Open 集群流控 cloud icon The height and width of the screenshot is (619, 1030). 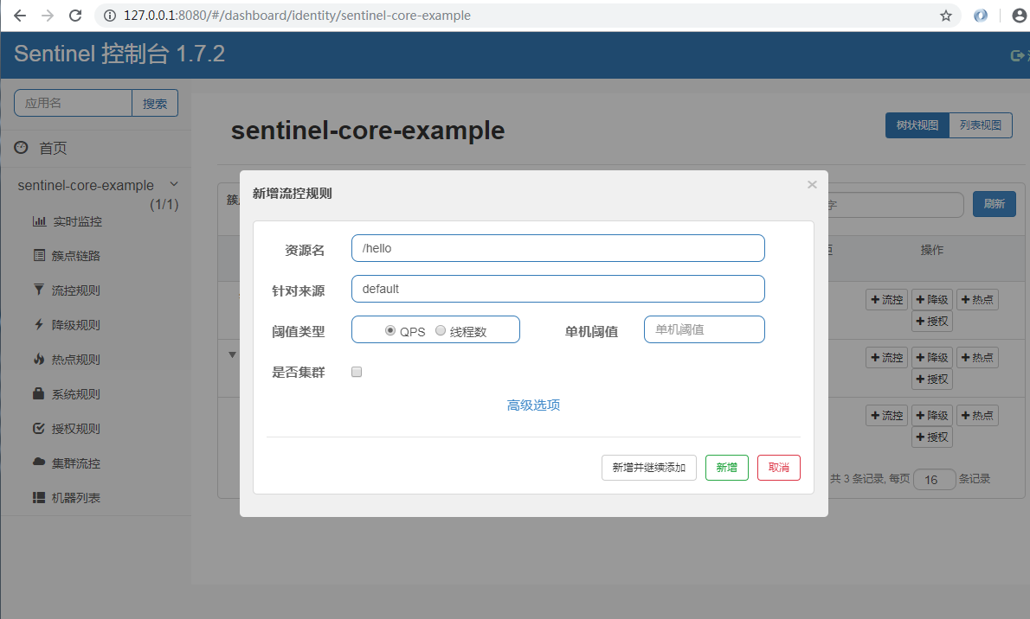(x=39, y=463)
